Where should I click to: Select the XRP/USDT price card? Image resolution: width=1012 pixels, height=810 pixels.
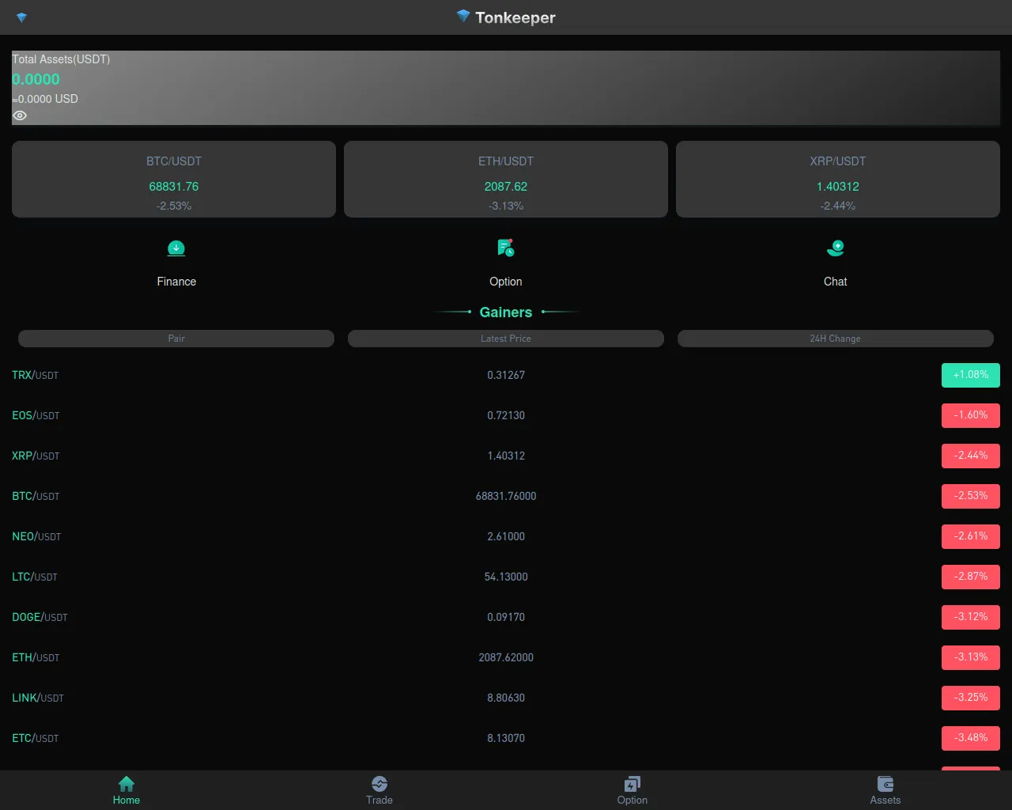pyautogui.click(x=838, y=180)
